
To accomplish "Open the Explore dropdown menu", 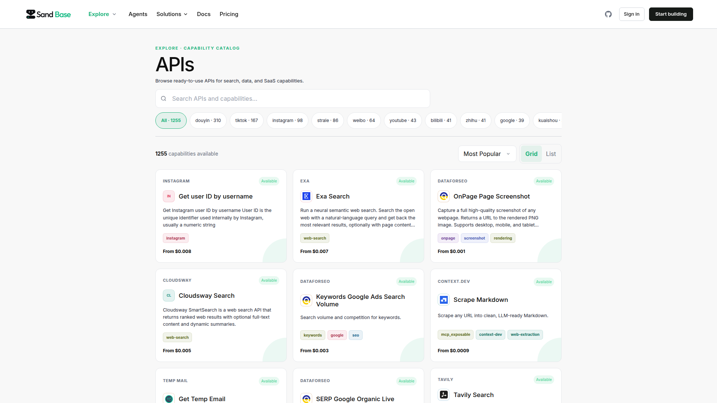I will tap(102, 14).
